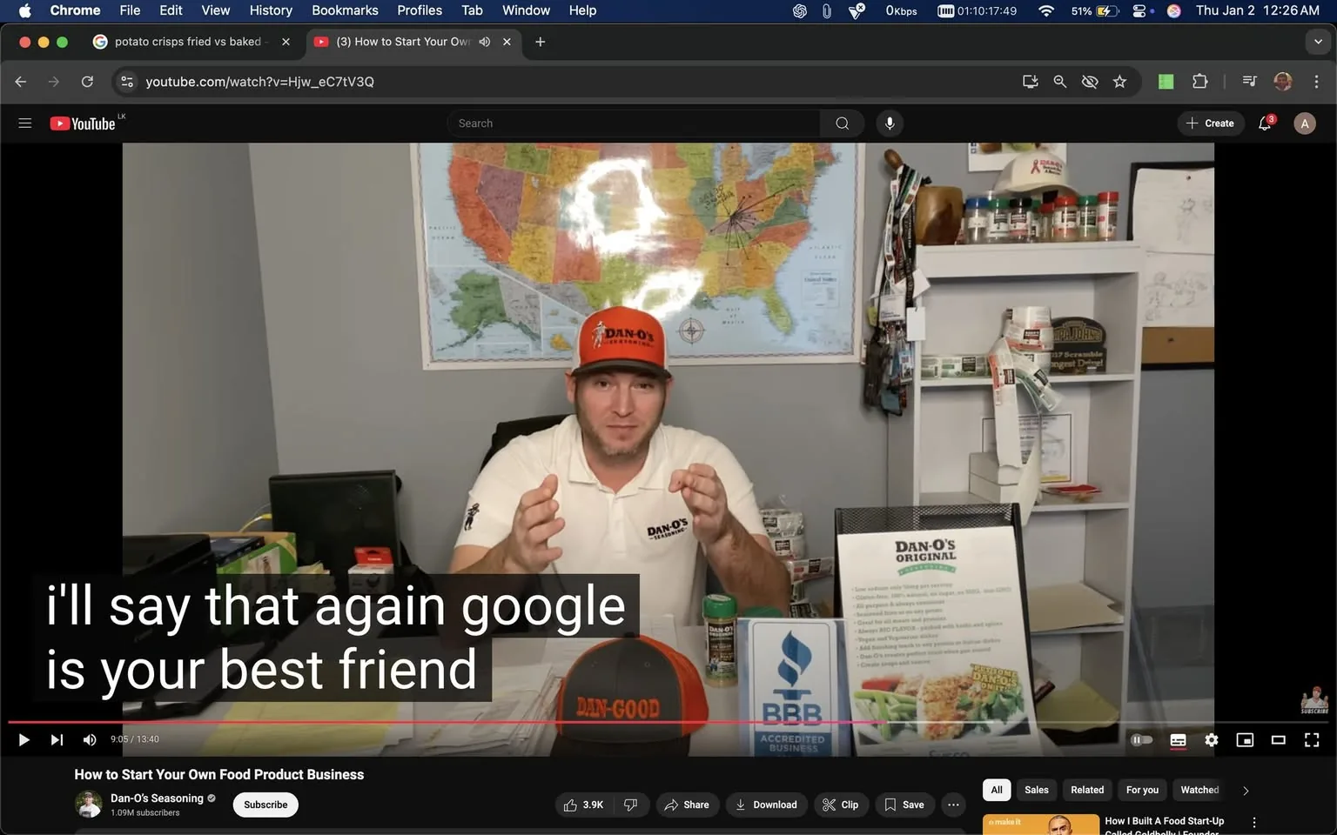The image size is (1337, 835).
Task: Mute the tab using its speaker icon
Action: click(484, 41)
